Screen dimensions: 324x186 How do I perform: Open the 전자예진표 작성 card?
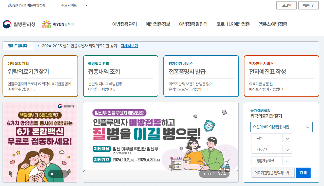[281, 76]
